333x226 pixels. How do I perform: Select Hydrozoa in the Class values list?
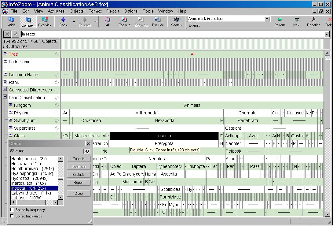tap(29, 178)
